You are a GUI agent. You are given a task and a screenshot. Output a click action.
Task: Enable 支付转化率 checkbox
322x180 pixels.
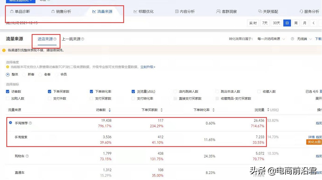[133, 98]
